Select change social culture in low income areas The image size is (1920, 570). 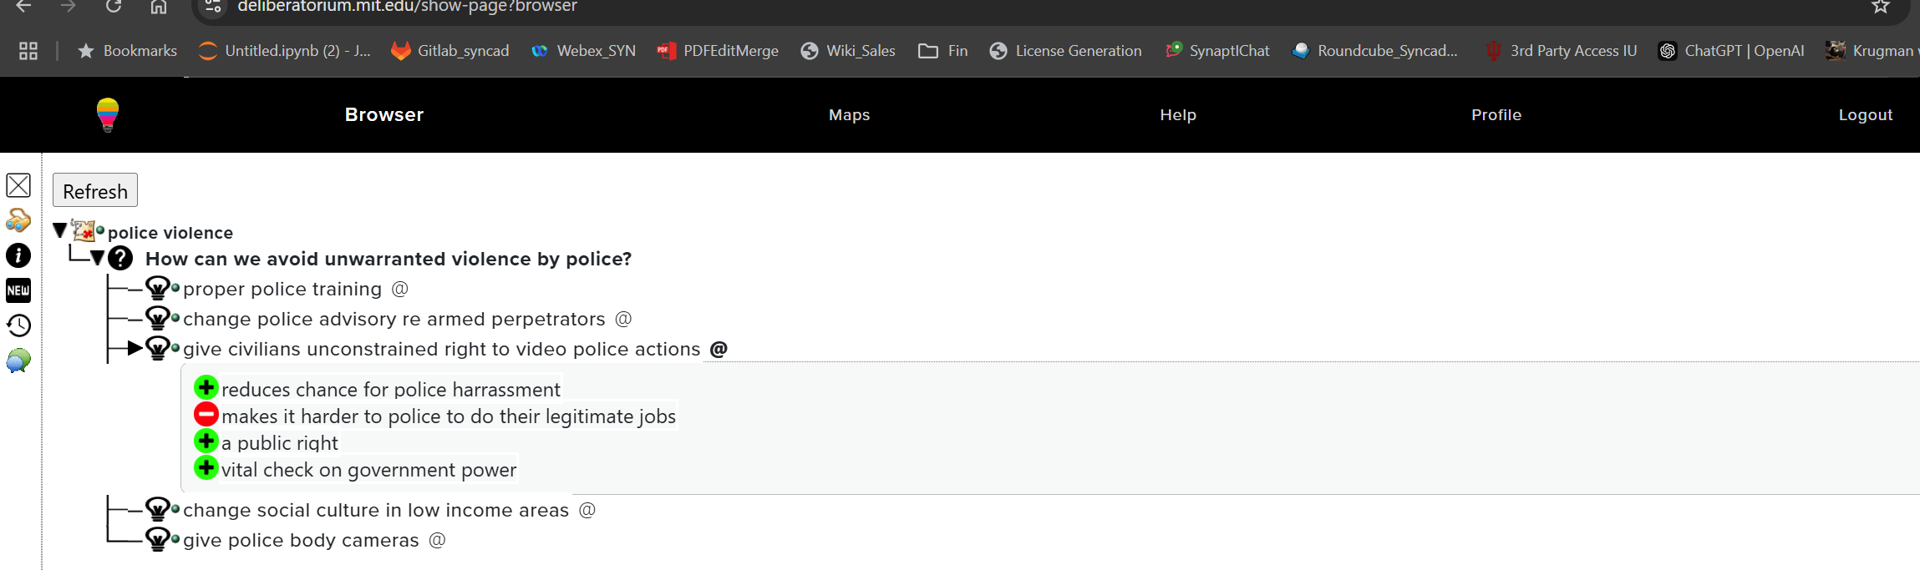(376, 510)
